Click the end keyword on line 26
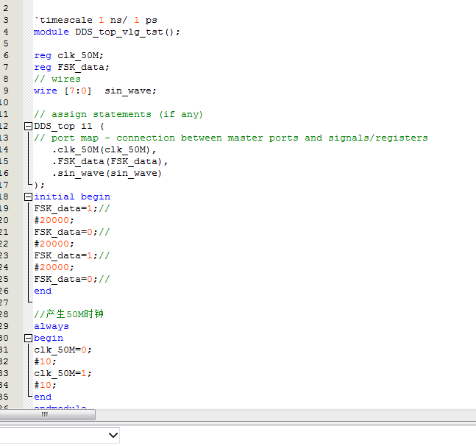Screen dimensions: 476x446 [43, 291]
